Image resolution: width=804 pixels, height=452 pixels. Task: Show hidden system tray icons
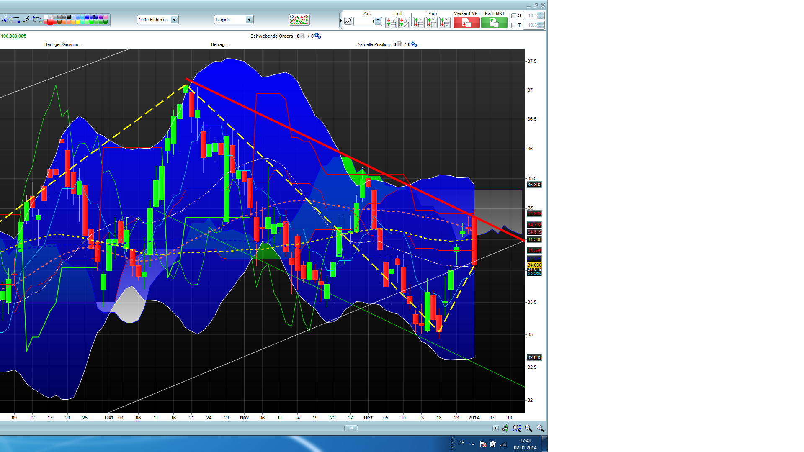pyautogui.click(x=473, y=444)
